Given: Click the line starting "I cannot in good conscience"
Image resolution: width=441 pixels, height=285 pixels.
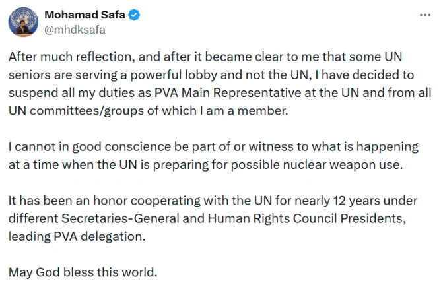Looking at the screenshot, I should tap(213, 147).
